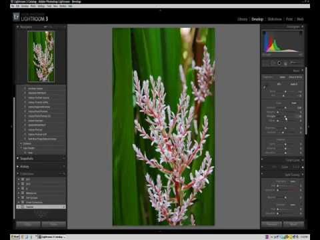Toggle shadow clipping indicator in histogram
The height and width of the screenshot is (240, 320).
(264, 33)
